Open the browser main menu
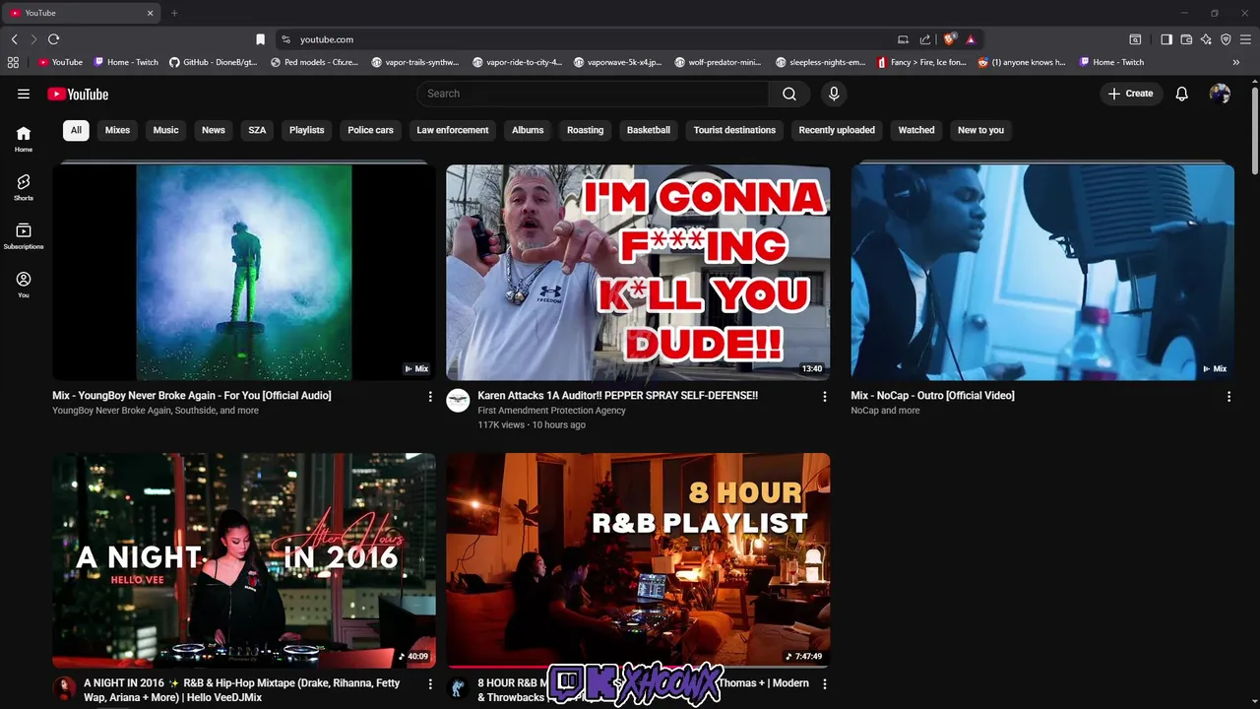The width and height of the screenshot is (1260, 709). 1245,39
